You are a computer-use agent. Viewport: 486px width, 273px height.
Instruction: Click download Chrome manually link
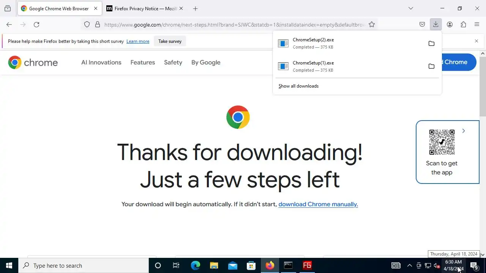pos(318,204)
